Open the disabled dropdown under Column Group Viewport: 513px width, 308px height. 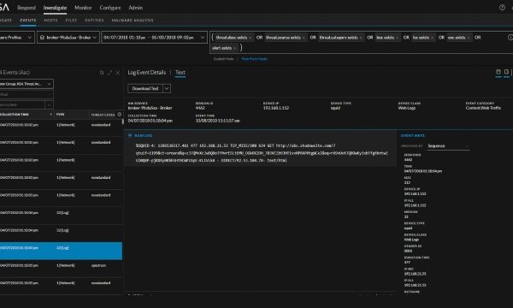click(x=27, y=94)
